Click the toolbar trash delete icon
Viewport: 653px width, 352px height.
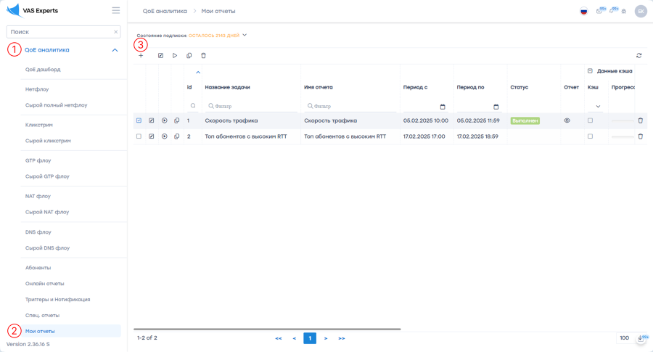click(x=203, y=56)
